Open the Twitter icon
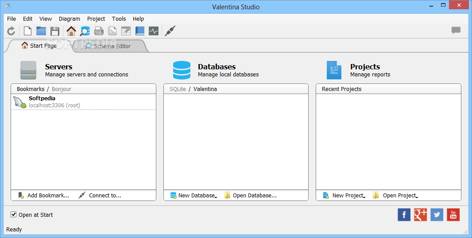472x238 pixels. [437, 215]
